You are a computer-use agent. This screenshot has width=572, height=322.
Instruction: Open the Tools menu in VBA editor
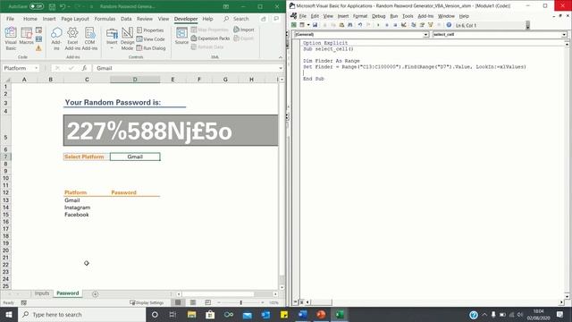click(x=408, y=16)
